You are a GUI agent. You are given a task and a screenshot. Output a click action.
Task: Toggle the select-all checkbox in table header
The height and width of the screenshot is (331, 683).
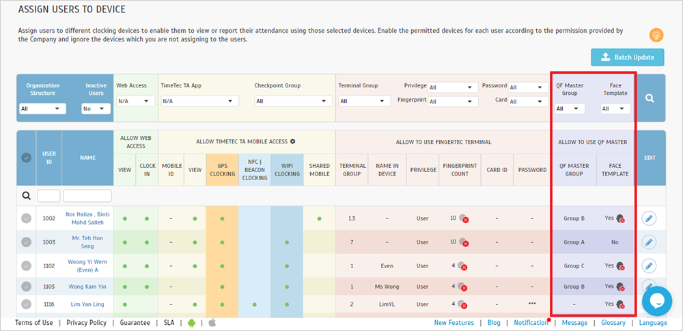click(x=26, y=158)
